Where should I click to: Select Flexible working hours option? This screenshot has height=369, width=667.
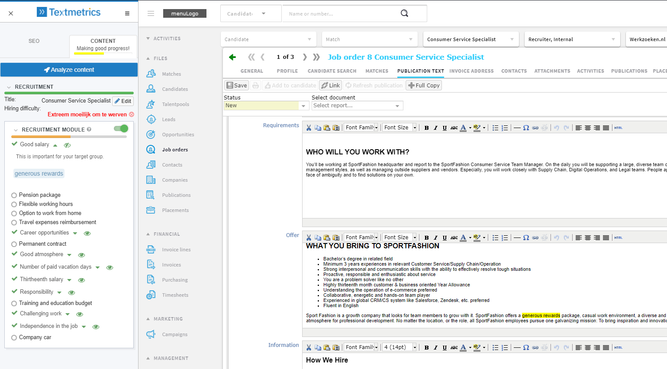(14, 205)
